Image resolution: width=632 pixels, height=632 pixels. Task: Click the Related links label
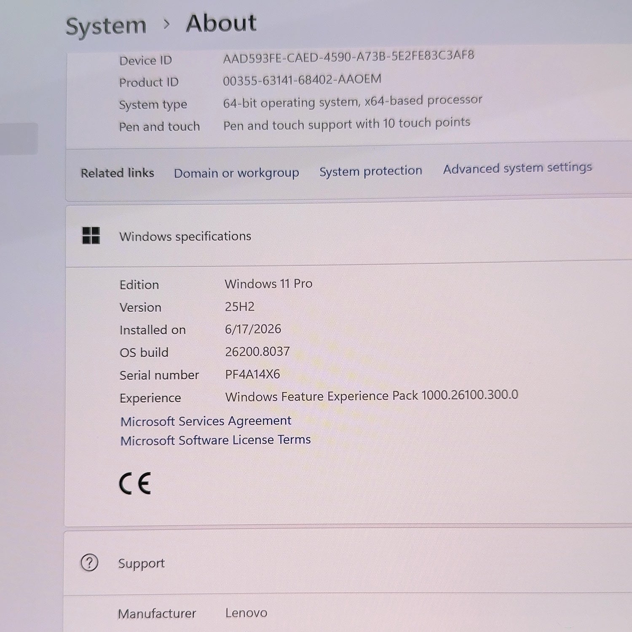pos(118,173)
